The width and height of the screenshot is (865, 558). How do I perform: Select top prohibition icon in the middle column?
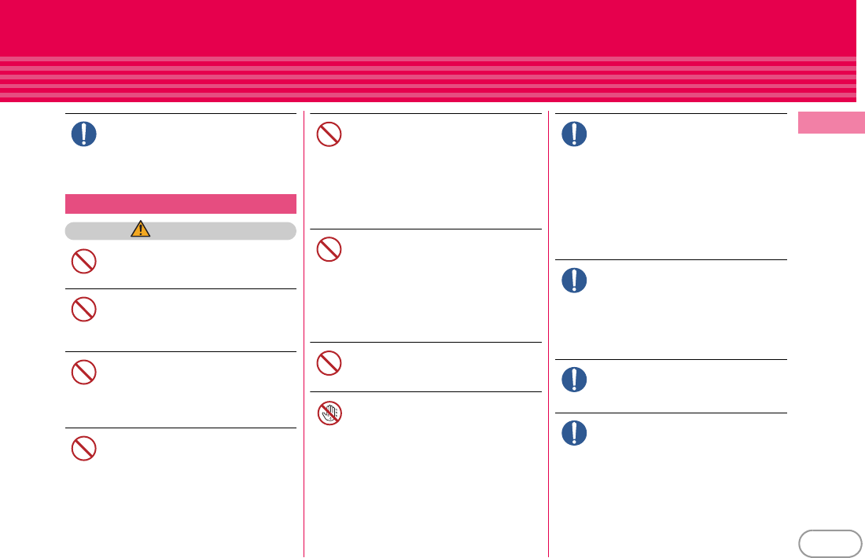point(329,134)
